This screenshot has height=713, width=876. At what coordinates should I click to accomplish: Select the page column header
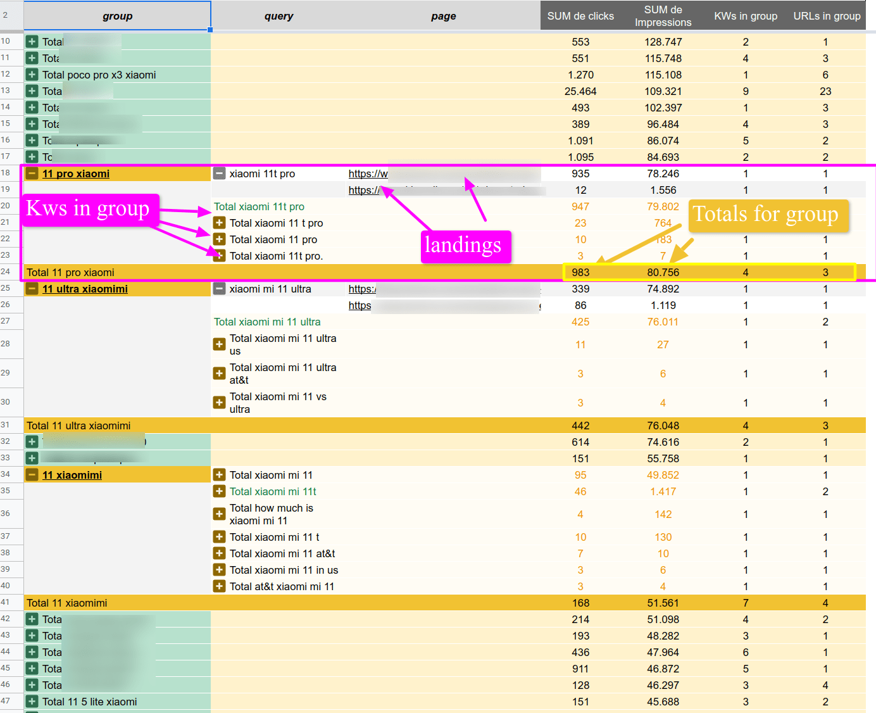click(x=444, y=16)
